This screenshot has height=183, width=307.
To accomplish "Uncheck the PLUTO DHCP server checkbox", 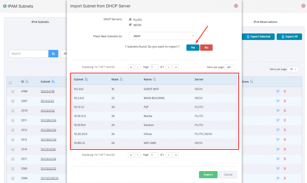I will pos(130,19).
